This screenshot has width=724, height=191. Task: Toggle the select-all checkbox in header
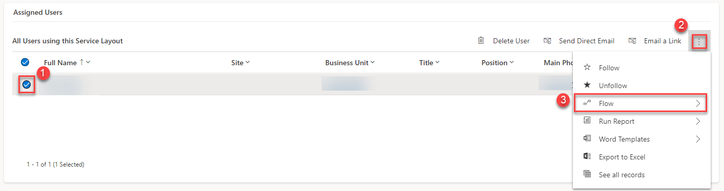(x=25, y=62)
